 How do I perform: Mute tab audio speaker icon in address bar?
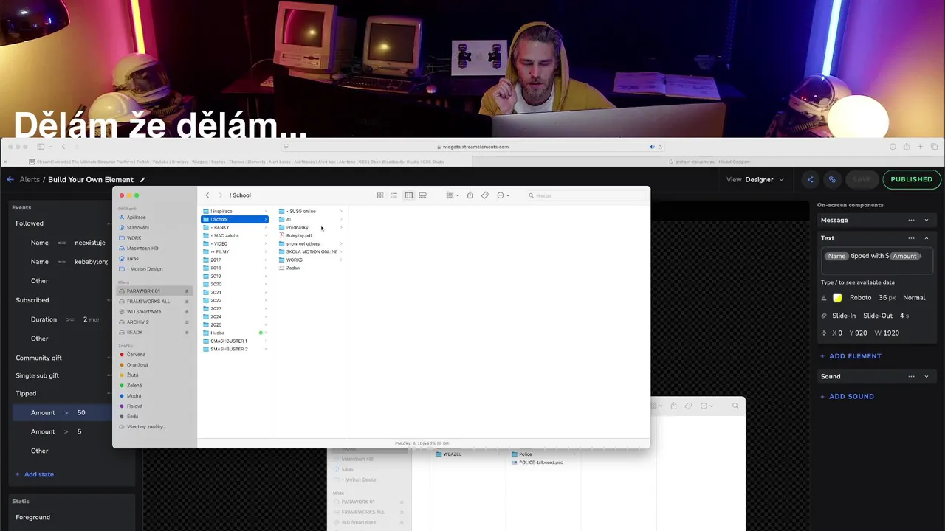(x=651, y=147)
